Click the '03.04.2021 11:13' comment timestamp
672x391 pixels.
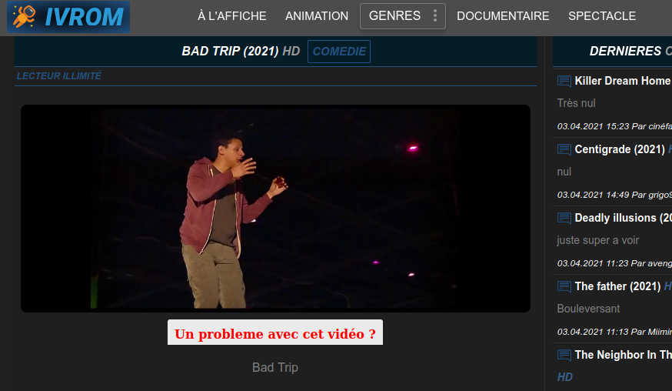coord(593,332)
